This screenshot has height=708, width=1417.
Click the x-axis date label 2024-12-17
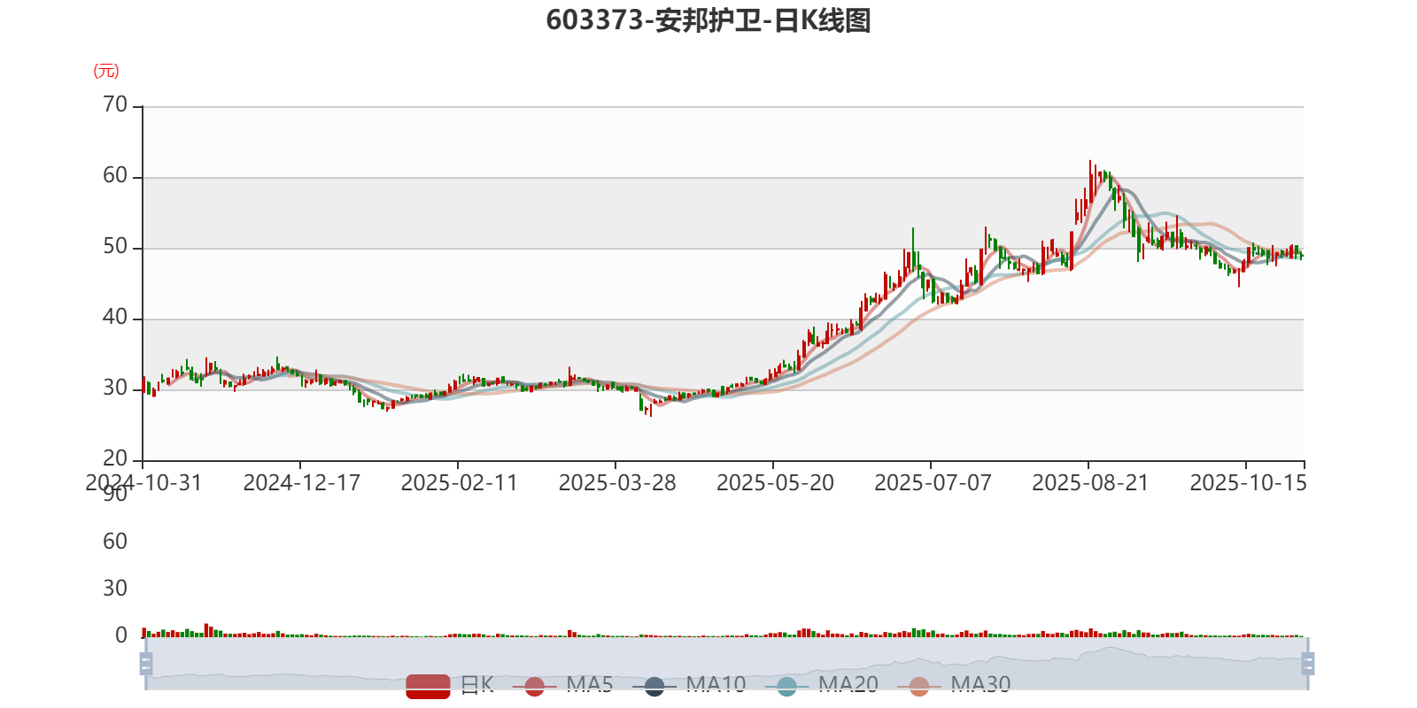tap(301, 483)
